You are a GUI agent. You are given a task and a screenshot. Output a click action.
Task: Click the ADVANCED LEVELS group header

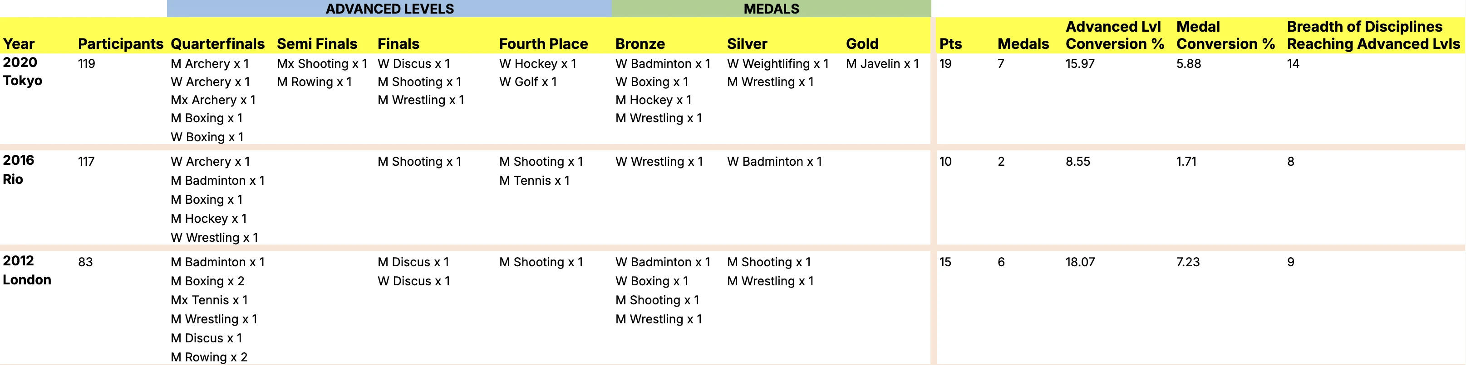point(389,9)
